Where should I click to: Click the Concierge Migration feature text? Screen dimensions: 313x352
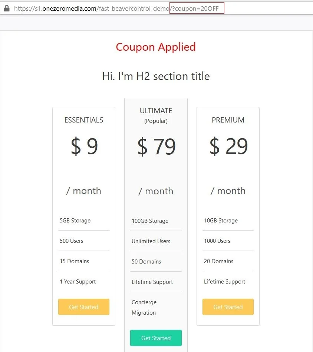(144, 308)
